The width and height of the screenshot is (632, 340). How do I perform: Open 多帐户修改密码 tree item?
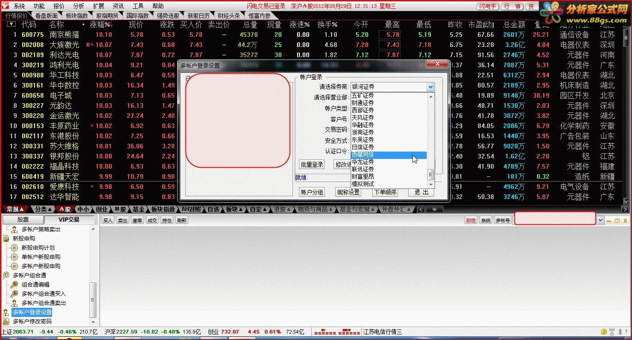coord(32,322)
